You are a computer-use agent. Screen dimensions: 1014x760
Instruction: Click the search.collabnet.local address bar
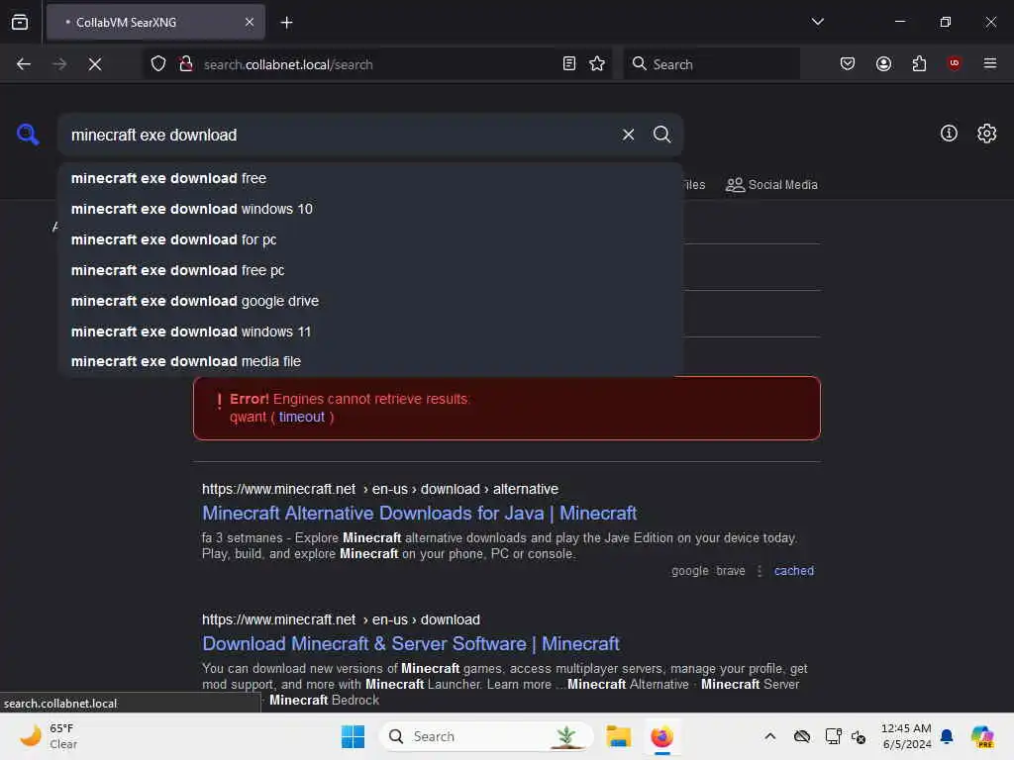(375, 64)
